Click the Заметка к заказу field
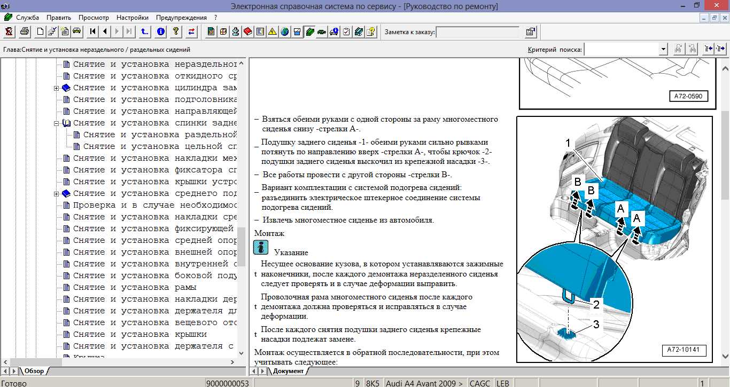The height and width of the screenshot is (387, 730). pyautogui.click(x=478, y=32)
